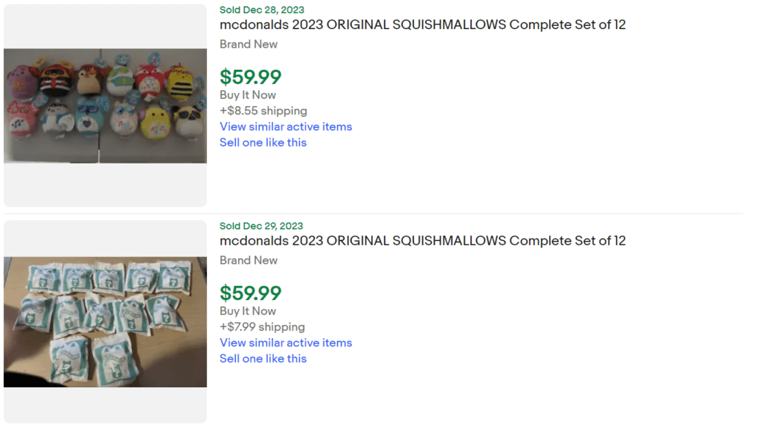Click the $59.99 price on the Dec 28 listing
762x428 pixels.
(x=250, y=77)
